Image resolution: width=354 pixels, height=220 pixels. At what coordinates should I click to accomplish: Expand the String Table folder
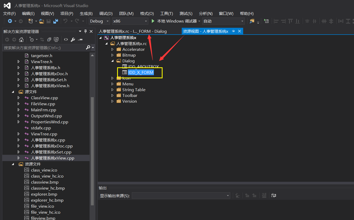coord(113,90)
